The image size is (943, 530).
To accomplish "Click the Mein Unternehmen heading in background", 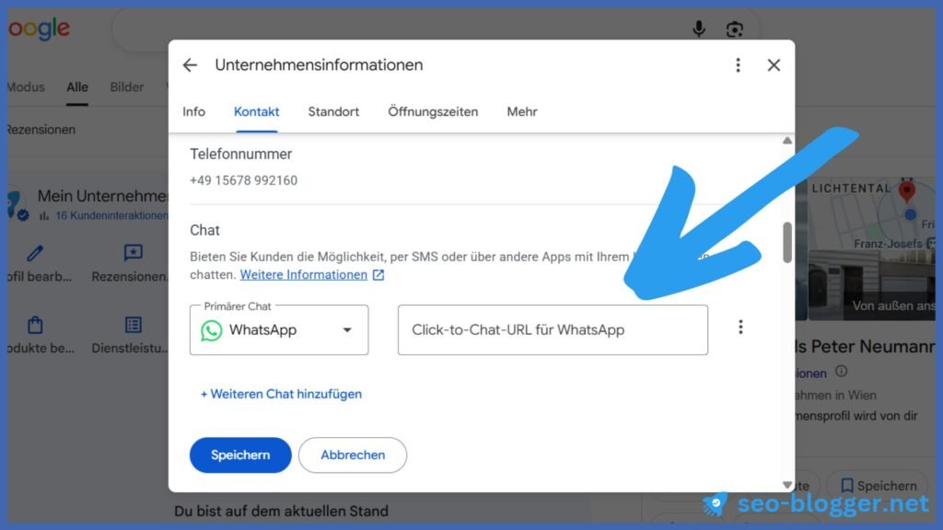I will (103, 196).
